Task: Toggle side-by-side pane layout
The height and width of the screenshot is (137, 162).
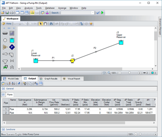Action: coord(22,13)
